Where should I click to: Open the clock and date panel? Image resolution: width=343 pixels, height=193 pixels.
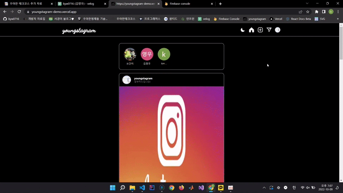325,188
